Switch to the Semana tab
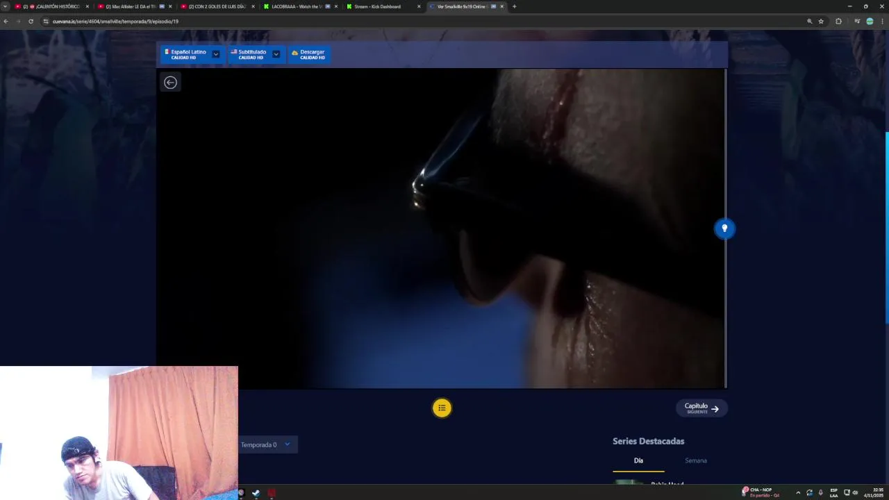Image resolution: width=889 pixels, height=500 pixels. click(x=695, y=460)
